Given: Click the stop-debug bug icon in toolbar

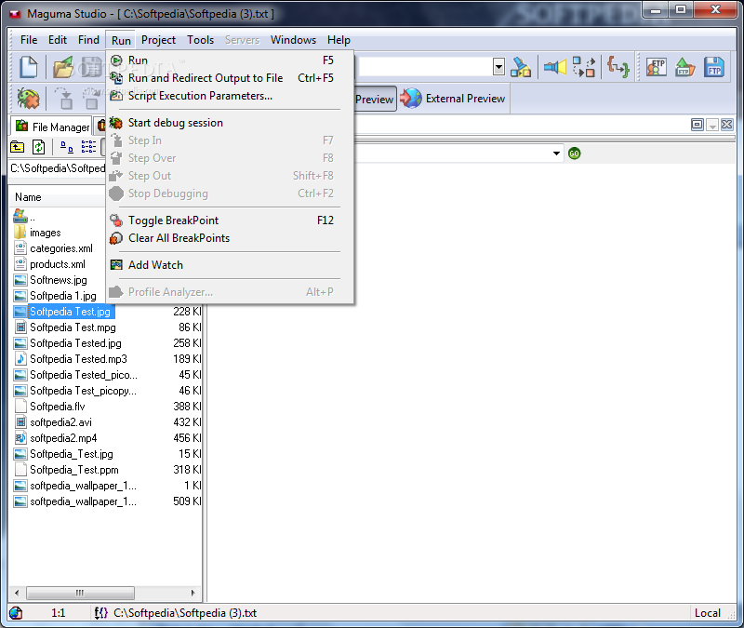Looking at the screenshot, I should click(x=28, y=99).
